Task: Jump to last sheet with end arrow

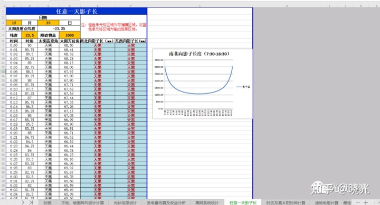Action: pyautogui.click(x=31, y=202)
